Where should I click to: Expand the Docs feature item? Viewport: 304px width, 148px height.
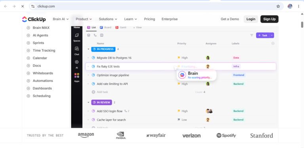[28, 66]
